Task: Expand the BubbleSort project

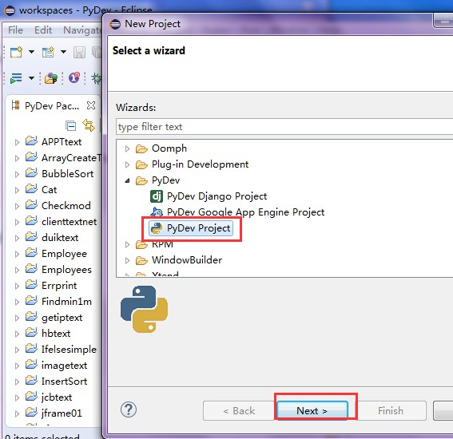Action: (x=17, y=174)
